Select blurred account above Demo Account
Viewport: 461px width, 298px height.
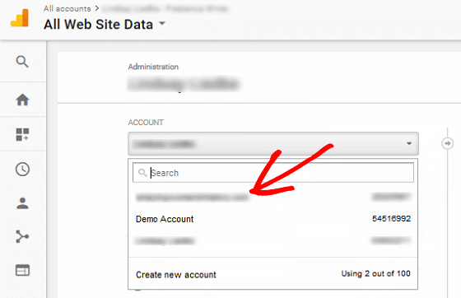coord(273,197)
